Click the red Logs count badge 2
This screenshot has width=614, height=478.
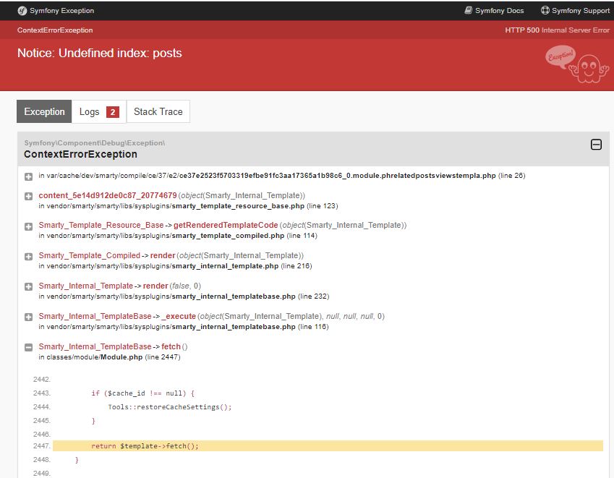[113, 112]
